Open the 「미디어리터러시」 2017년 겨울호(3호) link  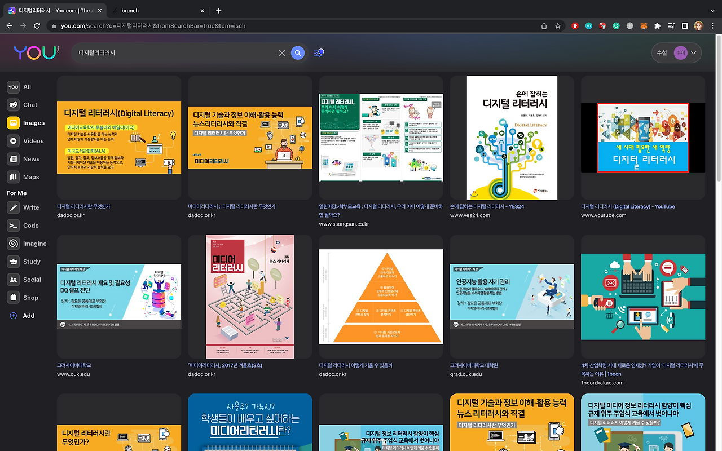(x=225, y=366)
